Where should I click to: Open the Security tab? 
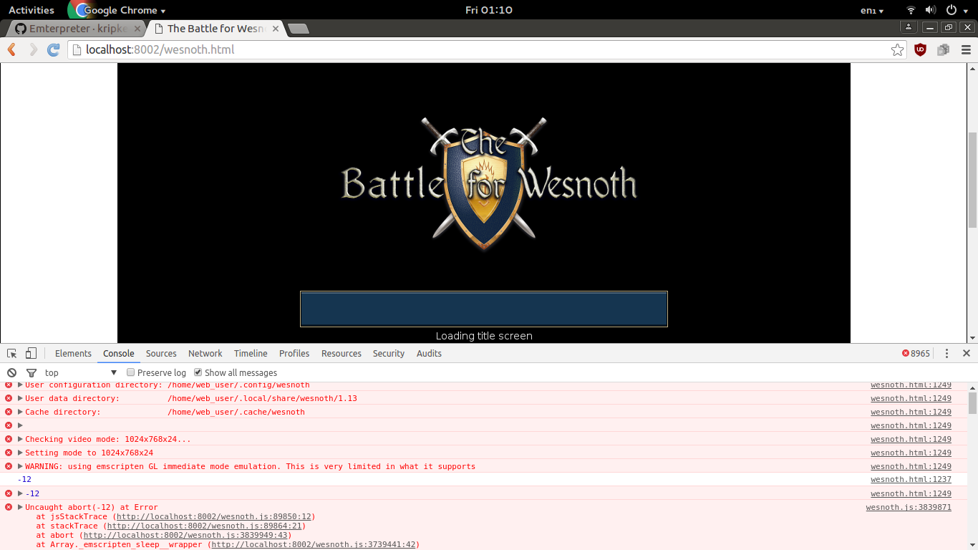(x=389, y=353)
